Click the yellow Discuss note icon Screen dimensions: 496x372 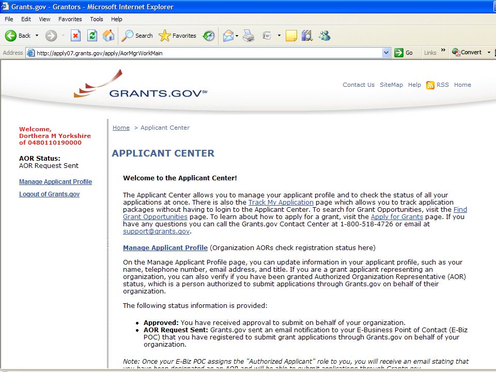click(x=291, y=36)
